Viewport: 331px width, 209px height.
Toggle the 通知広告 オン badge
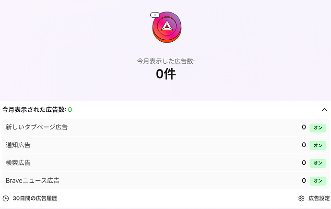coord(318,145)
